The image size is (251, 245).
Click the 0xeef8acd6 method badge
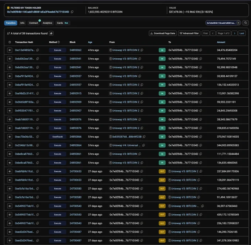coord(58,137)
